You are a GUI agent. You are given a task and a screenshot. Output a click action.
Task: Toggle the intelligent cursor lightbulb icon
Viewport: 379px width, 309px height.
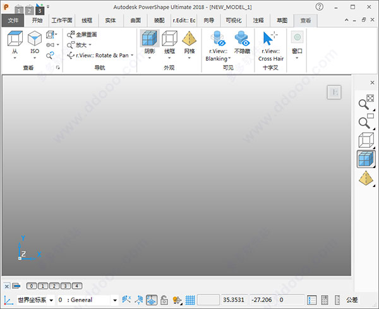coord(177,300)
